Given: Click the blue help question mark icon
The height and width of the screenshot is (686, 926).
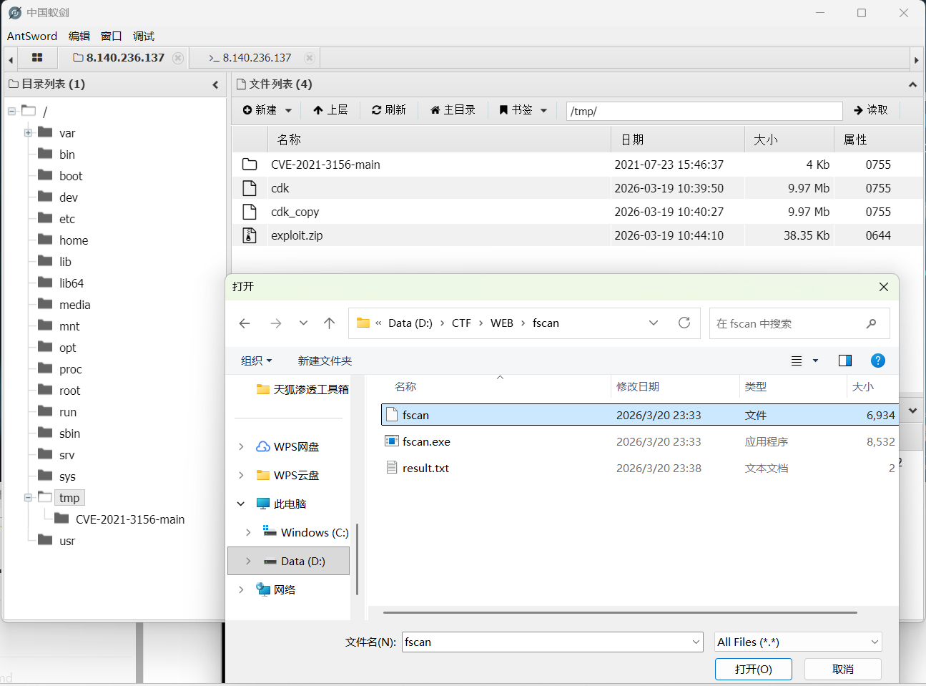Looking at the screenshot, I should pos(878,361).
